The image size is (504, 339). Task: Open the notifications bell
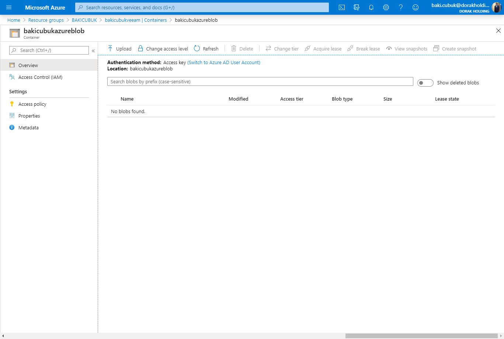(371, 7)
